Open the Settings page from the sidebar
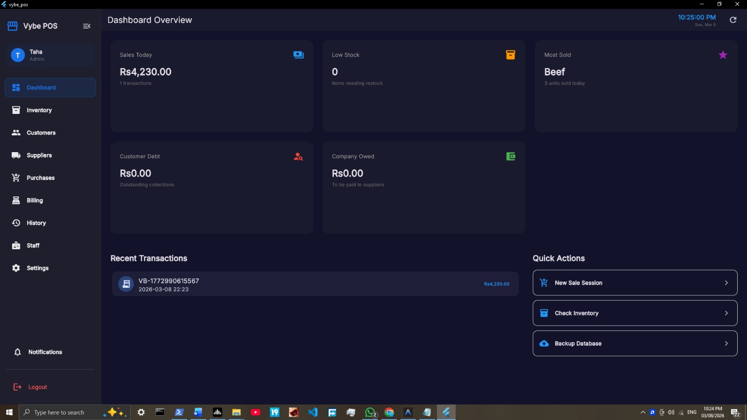This screenshot has width=747, height=420. coord(37,268)
